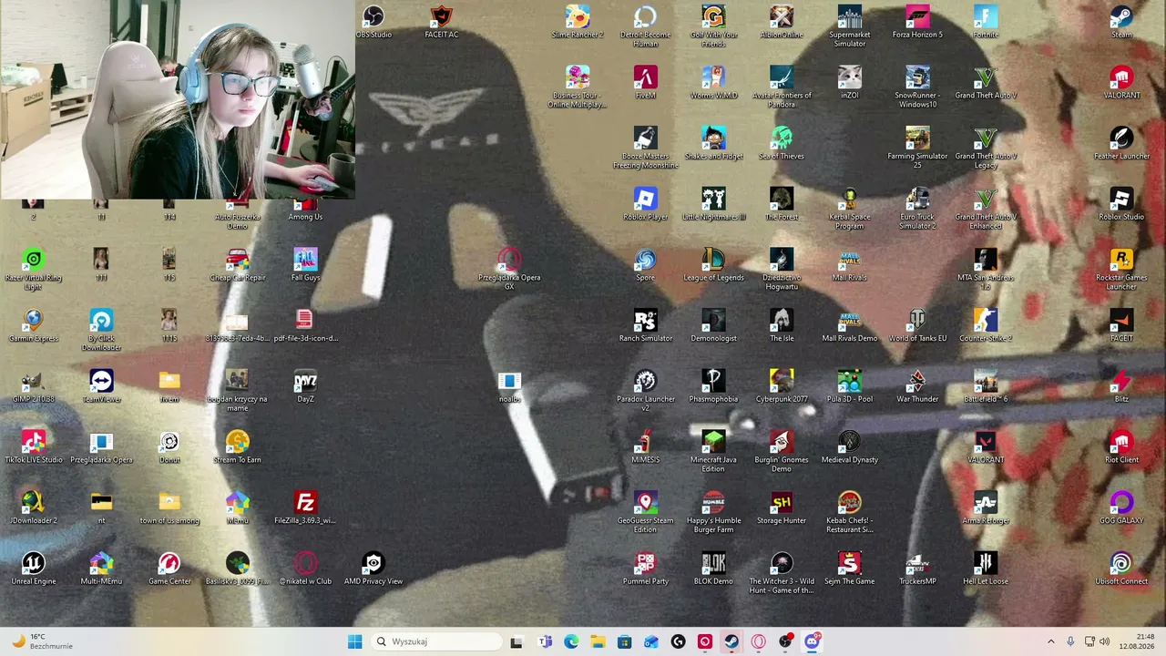Select the Battlefield 6 icon
Viewport: 1166px width, 656px height.
(x=985, y=386)
